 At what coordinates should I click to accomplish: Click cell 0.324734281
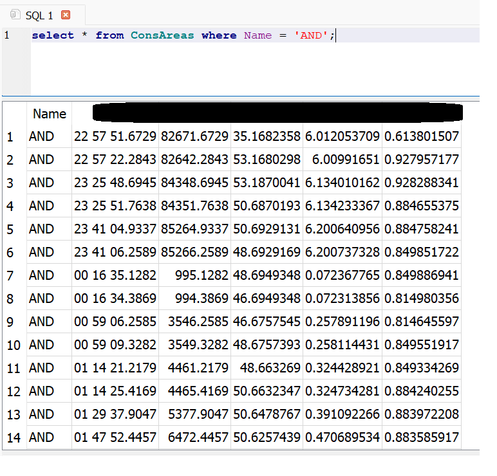[x=342, y=391]
